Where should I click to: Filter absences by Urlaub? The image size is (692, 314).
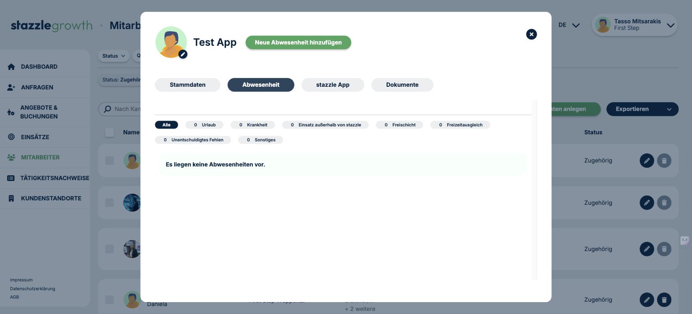click(x=204, y=125)
